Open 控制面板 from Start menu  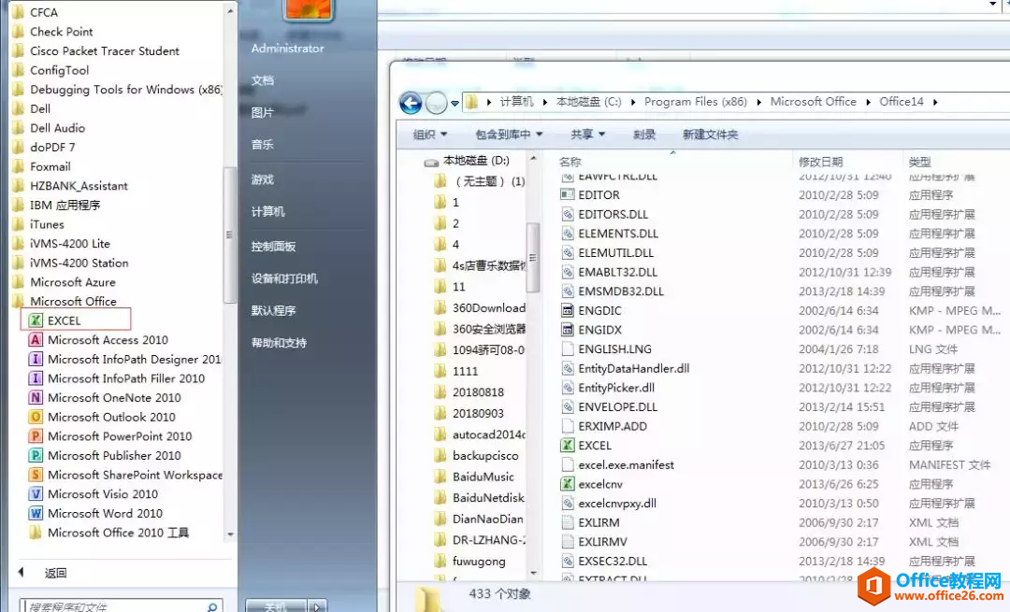point(274,247)
